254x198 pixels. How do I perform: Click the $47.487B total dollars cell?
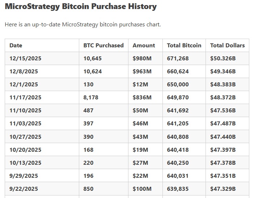(x=223, y=124)
